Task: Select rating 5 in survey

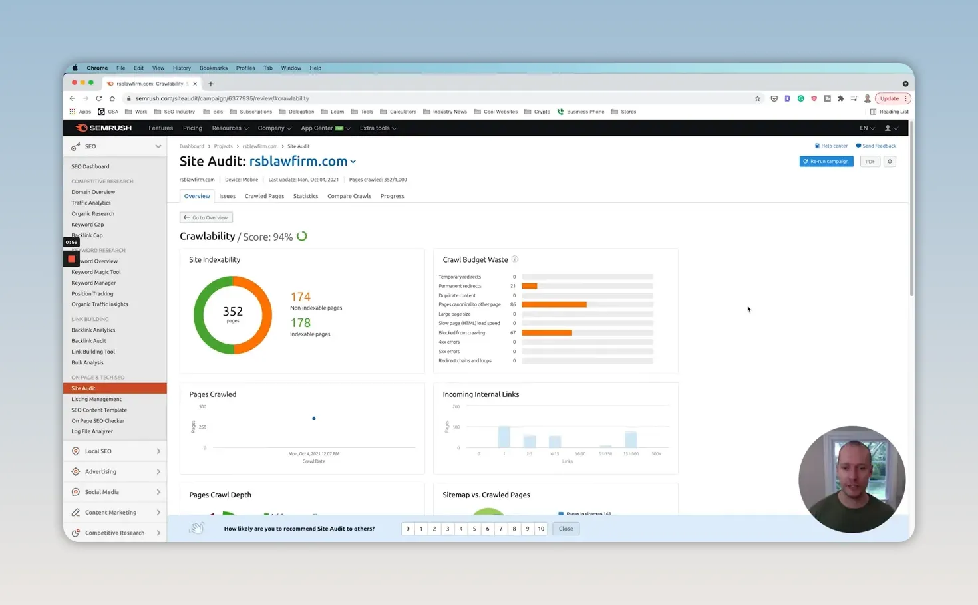Action: pyautogui.click(x=474, y=529)
